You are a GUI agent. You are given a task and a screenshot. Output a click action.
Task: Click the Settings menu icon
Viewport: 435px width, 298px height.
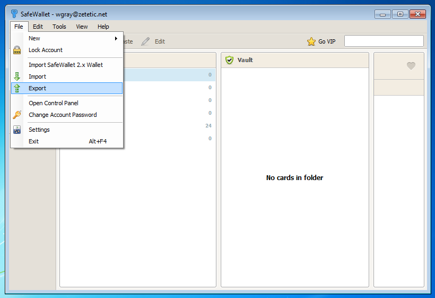pos(17,130)
